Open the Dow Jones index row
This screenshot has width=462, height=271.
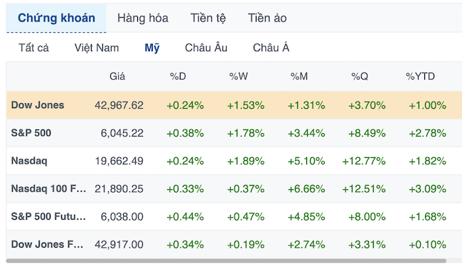[x=235, y=105]
